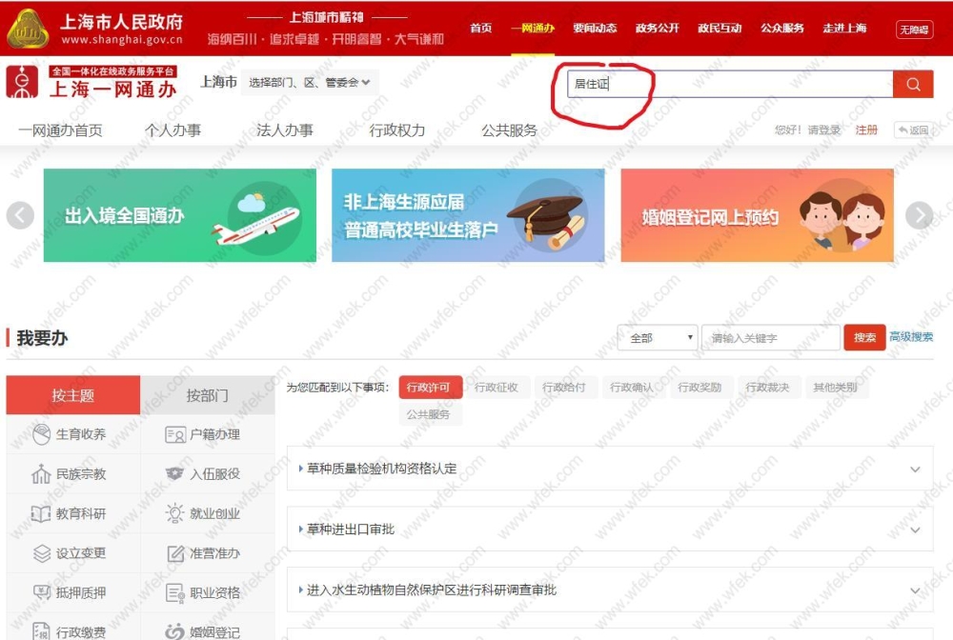Open the 法人办事 tab
953x640 pixels.
[x=284, y=130]
